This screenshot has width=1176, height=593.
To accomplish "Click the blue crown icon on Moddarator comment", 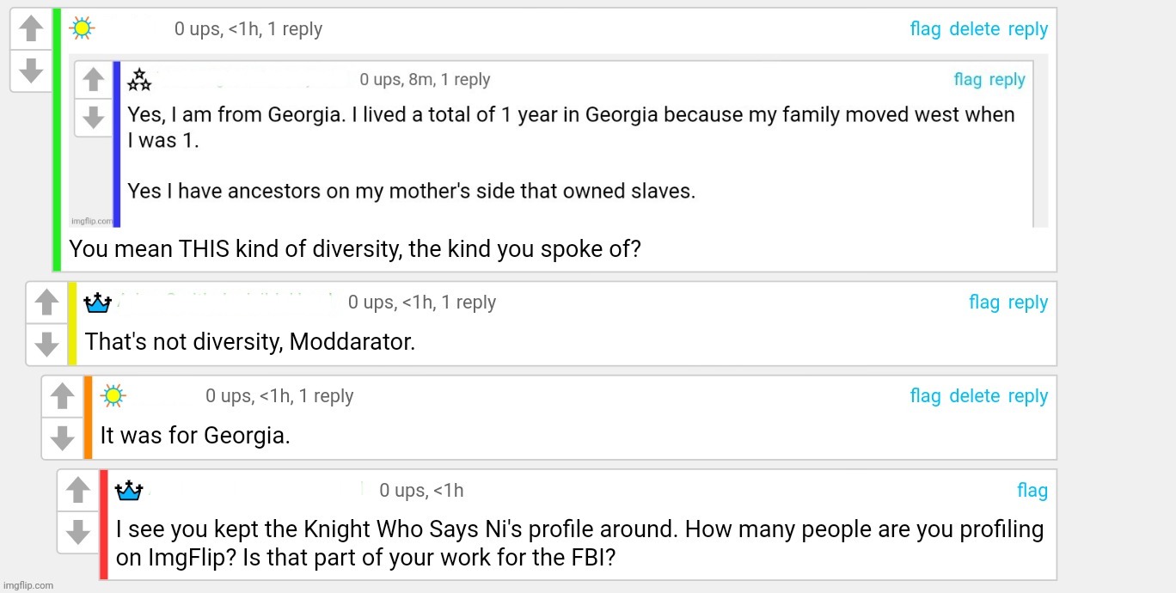I will (x=98, y=303).
